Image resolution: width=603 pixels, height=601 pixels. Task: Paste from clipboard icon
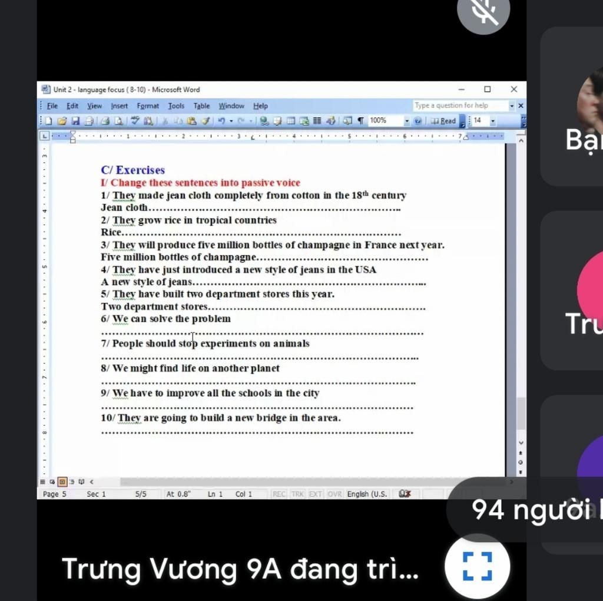pyautogui.click(x=191, y=121)
